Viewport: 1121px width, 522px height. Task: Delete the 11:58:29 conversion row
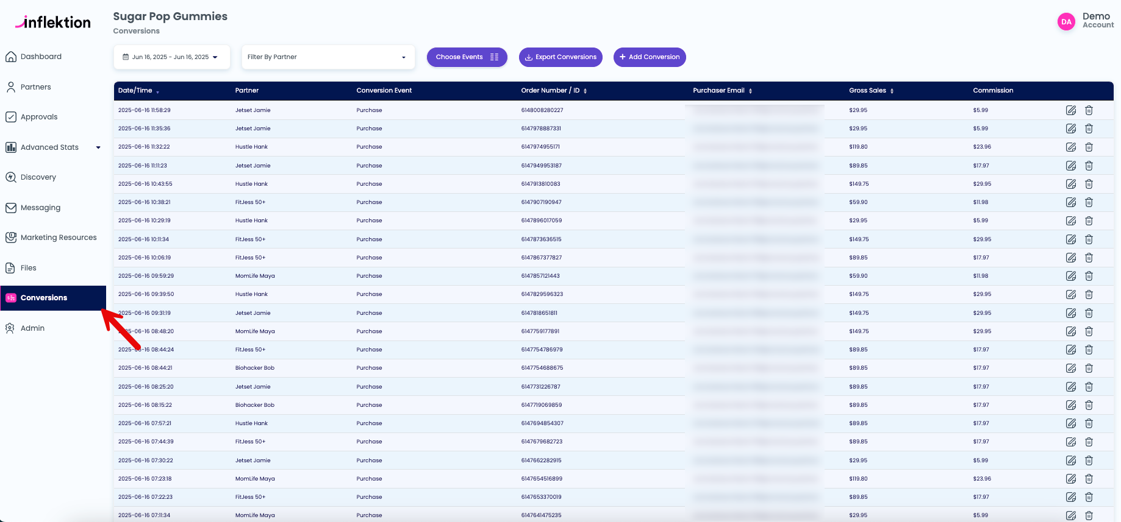point(1089,110)
